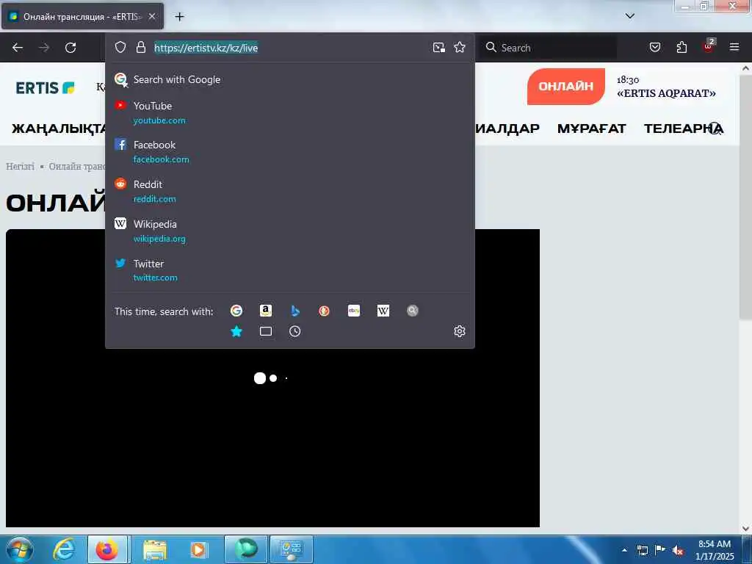752x564 pixels.
Task: Click the ERTIS logo
Action: pyautogui.click(x=45, y=88)
